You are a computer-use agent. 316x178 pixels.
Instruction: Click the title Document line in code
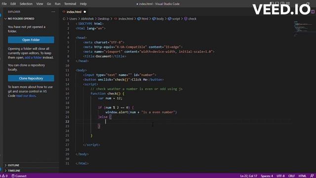click(105, 56)
